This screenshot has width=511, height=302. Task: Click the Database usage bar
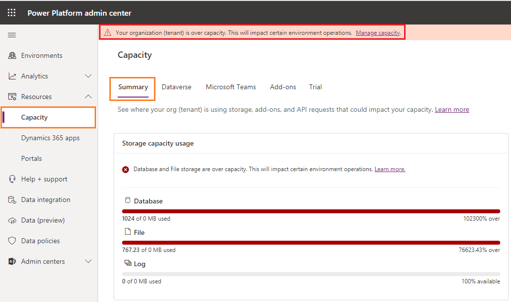click(311, 211)
